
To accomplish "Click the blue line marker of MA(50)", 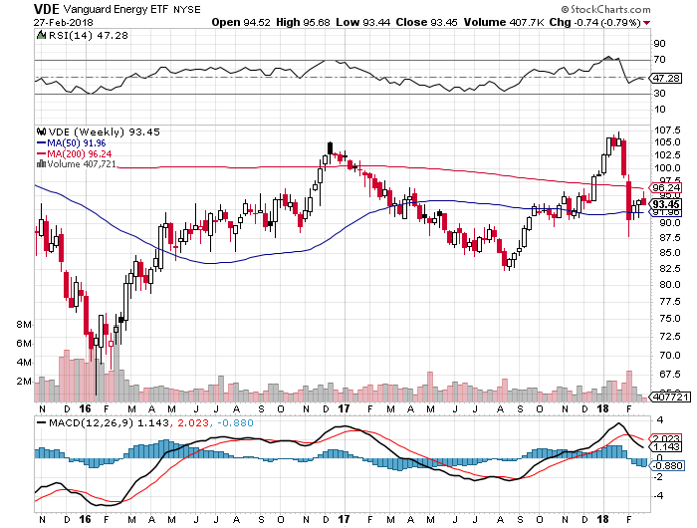I will 42,143.
